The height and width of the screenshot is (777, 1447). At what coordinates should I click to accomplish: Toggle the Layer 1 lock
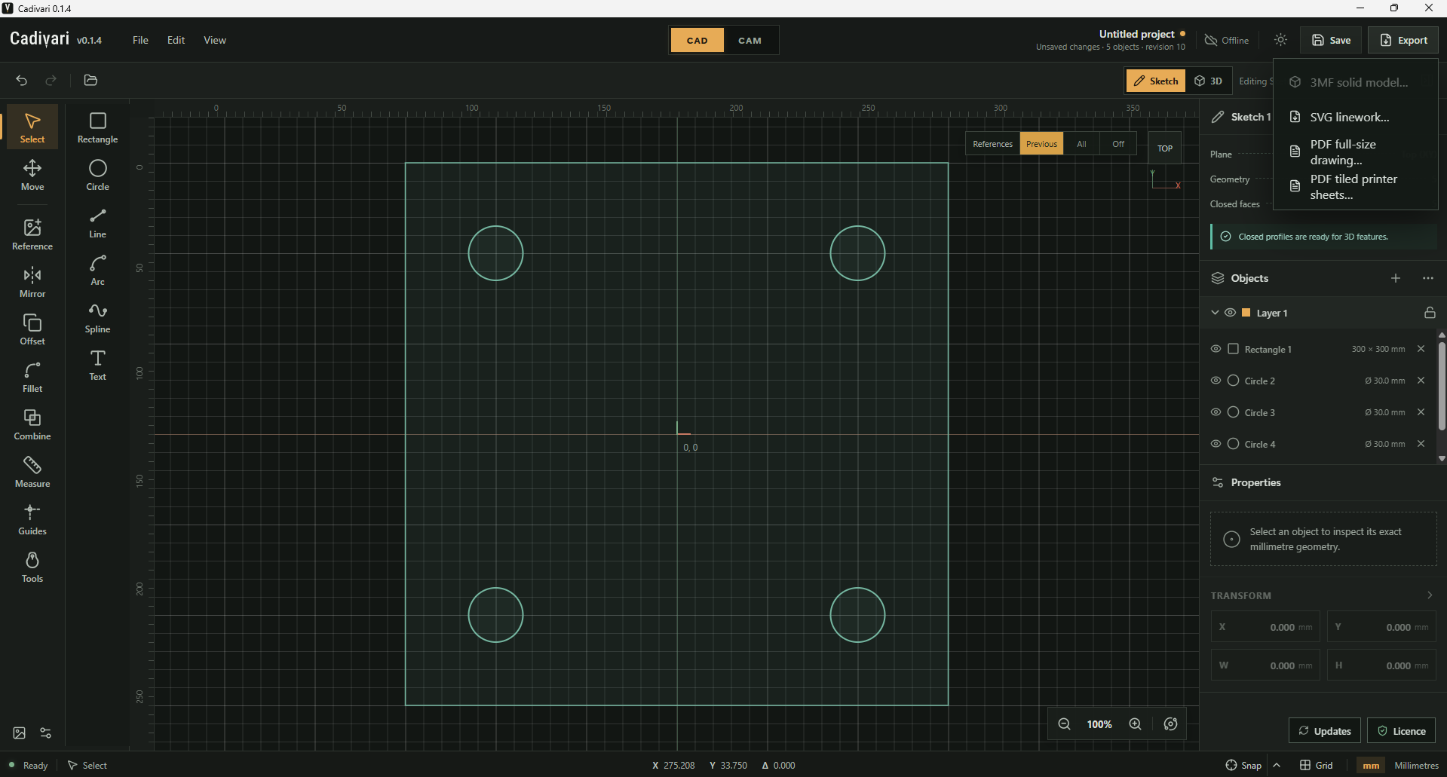pyautogui.click(x=1429, y=313)
